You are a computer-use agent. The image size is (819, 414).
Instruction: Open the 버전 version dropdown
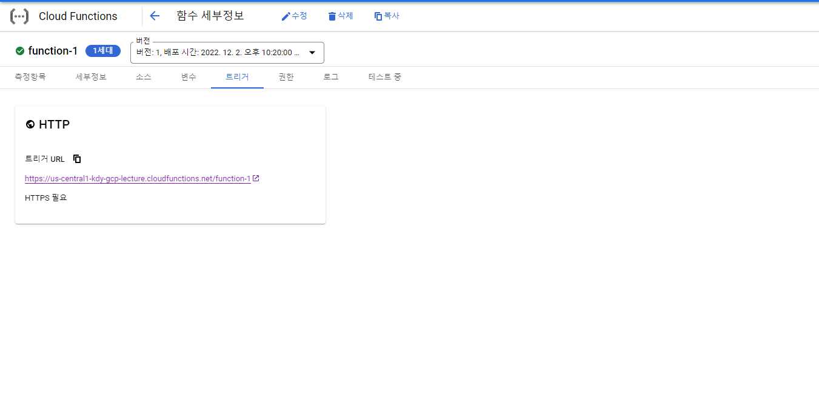[x=227, y=53]
